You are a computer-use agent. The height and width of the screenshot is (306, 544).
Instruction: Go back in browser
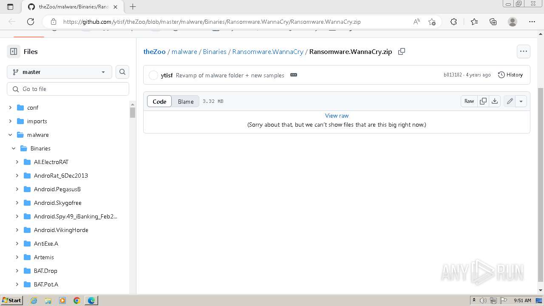point(12,22)
